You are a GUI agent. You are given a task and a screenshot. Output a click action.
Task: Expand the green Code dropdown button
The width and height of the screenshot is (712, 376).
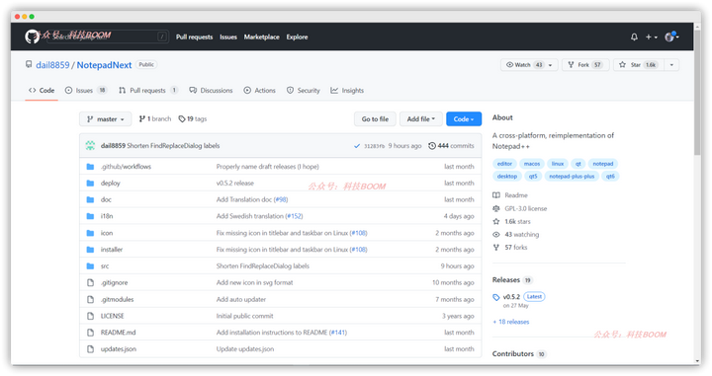[x=464, y=119]
